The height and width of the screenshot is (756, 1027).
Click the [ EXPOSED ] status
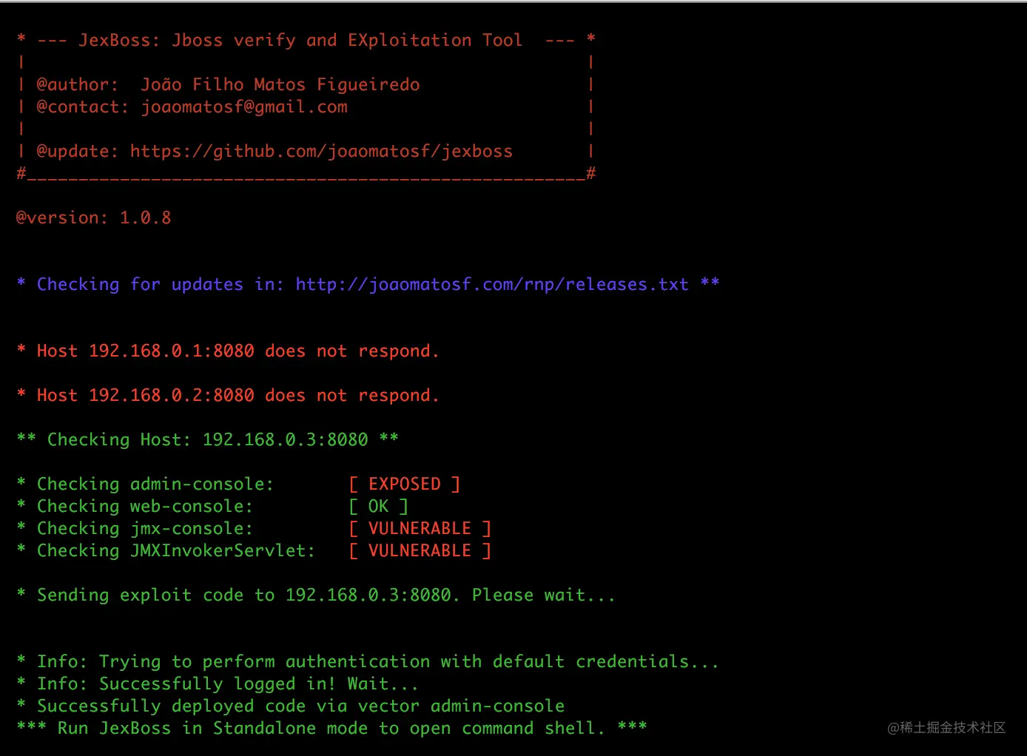click(x=405, y=485)
